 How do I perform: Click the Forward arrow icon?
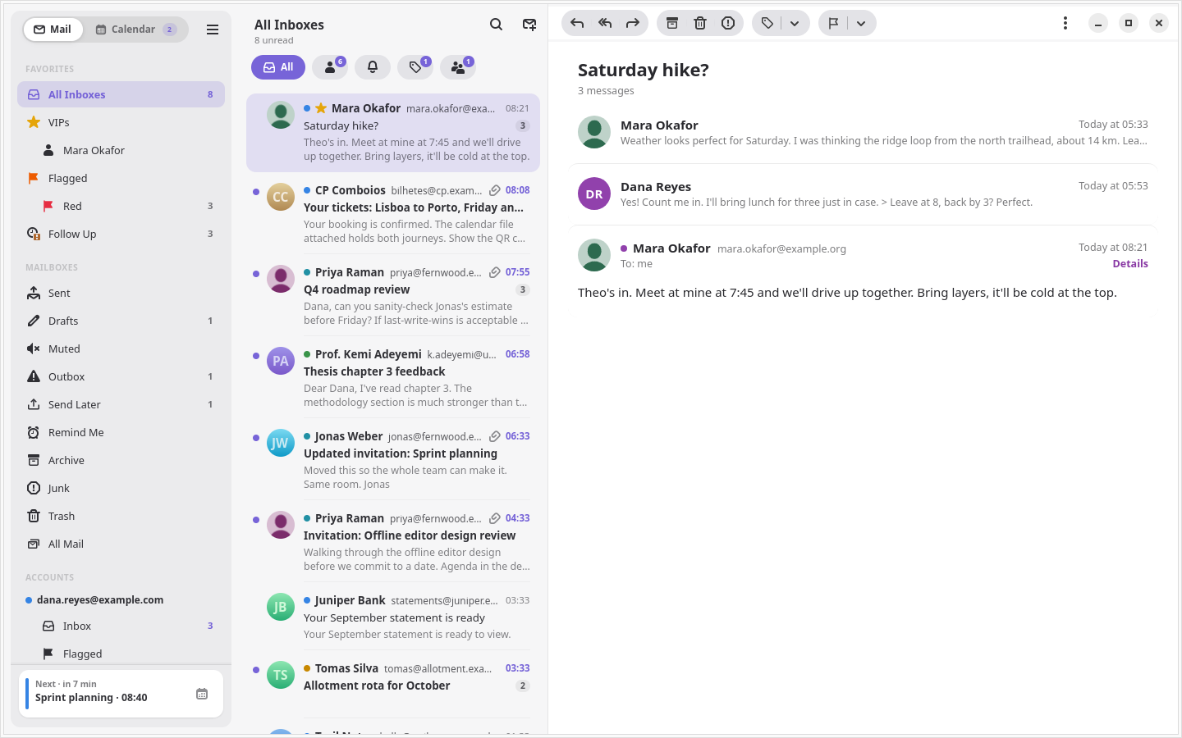632,23
